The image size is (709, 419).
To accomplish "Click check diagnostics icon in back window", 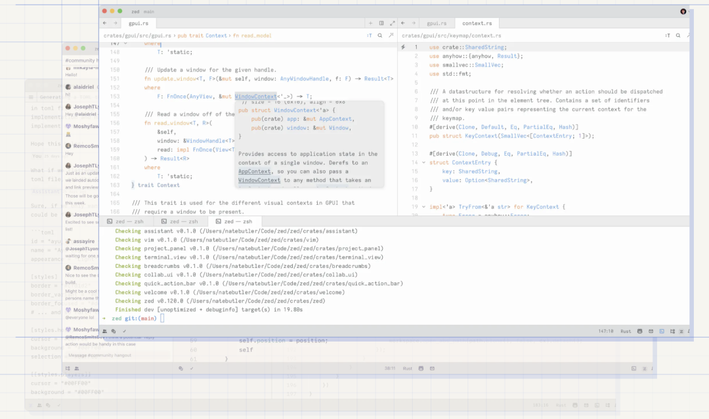I will click(x=192, y=368).
